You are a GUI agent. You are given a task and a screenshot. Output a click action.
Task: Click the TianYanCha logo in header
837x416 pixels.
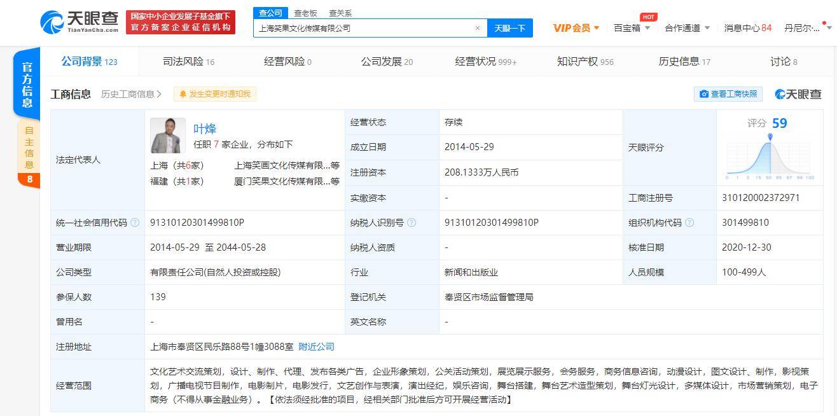79,22
